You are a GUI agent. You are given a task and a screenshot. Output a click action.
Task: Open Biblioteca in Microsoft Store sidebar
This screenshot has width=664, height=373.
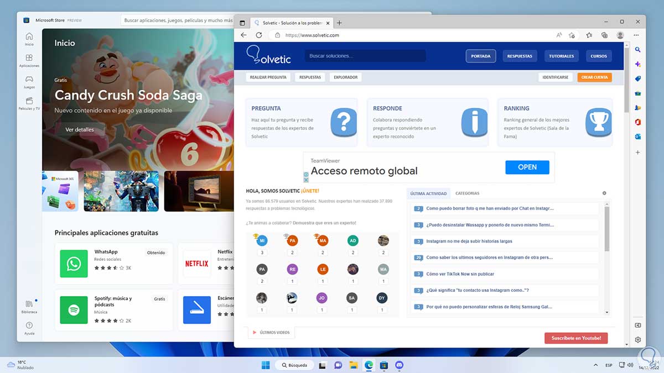29,307
